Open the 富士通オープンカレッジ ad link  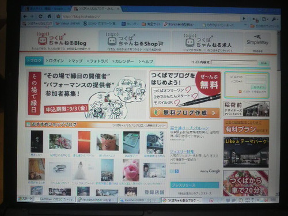coord(190,128)
